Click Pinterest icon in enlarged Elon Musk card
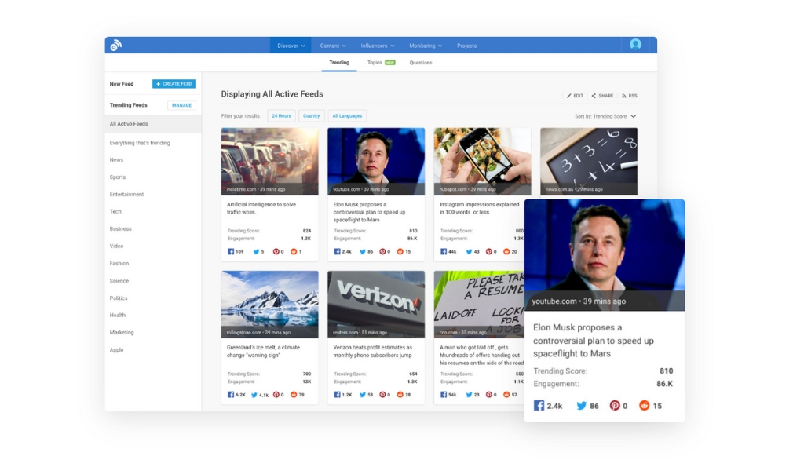This screenshot has height=471, width=804. pos(614,405)
